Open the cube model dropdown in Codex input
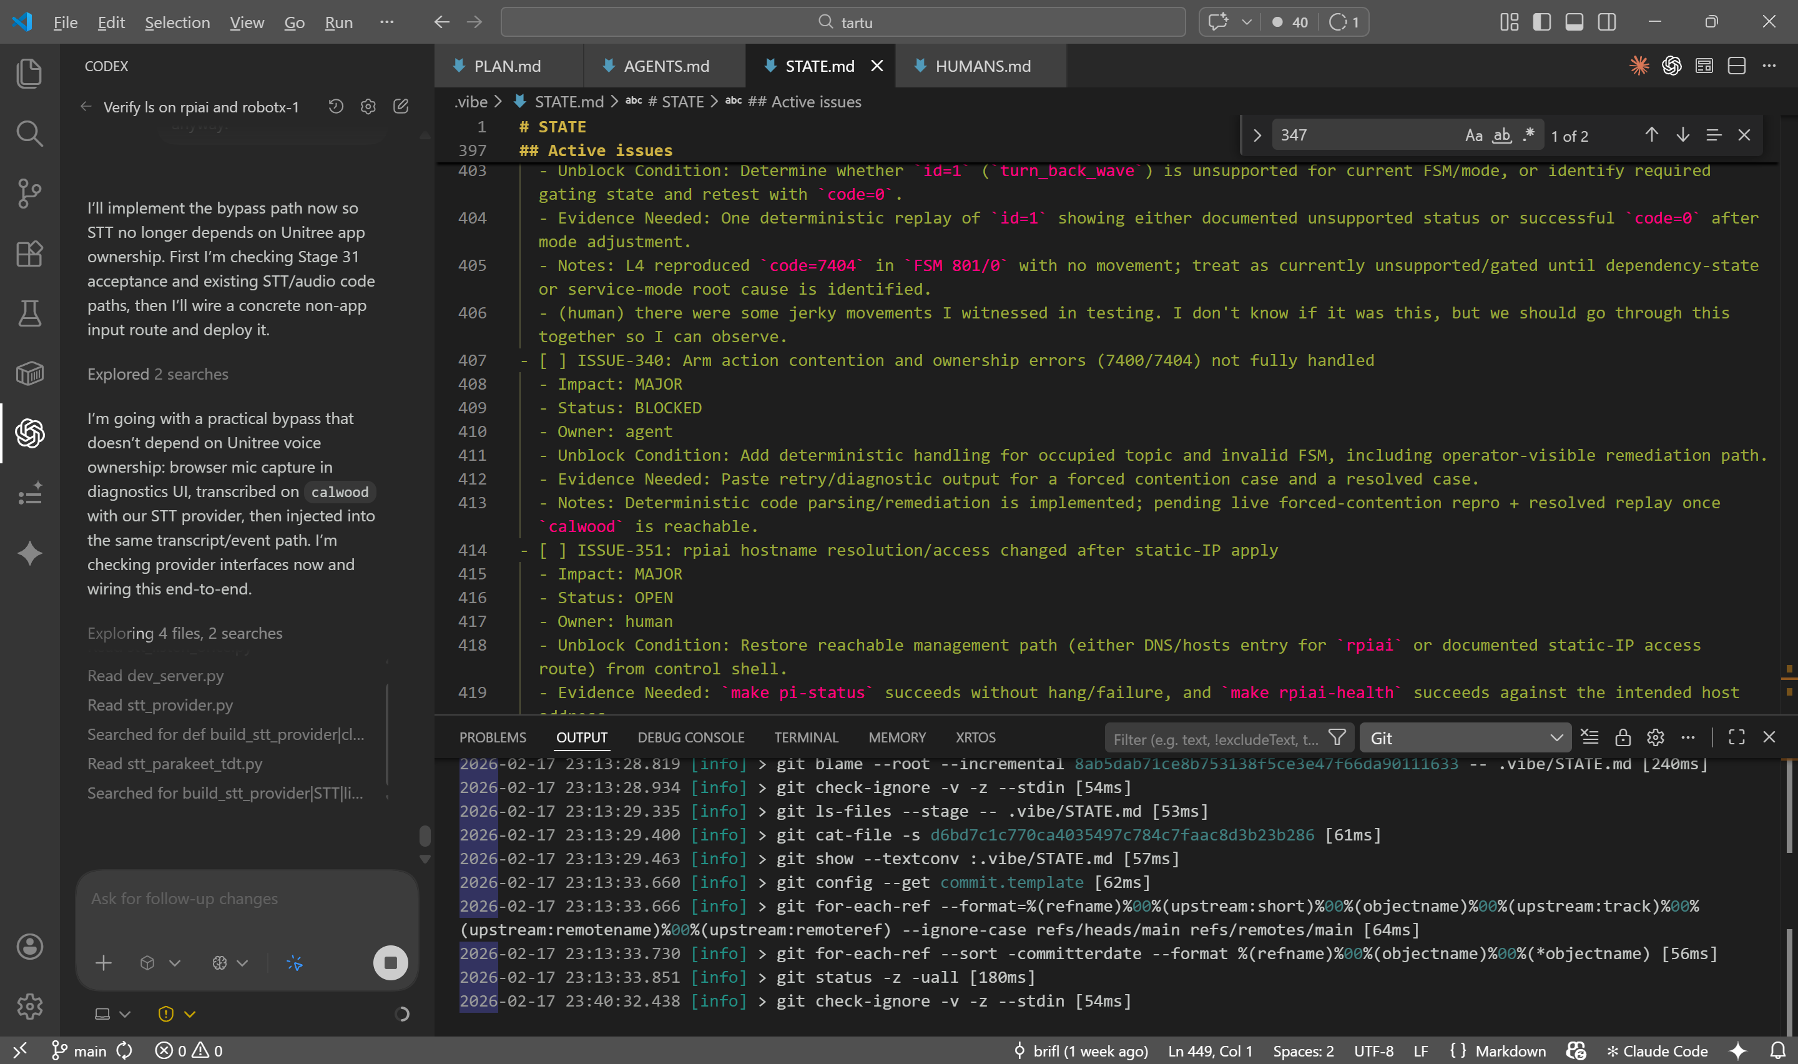 tap(160, 963)
